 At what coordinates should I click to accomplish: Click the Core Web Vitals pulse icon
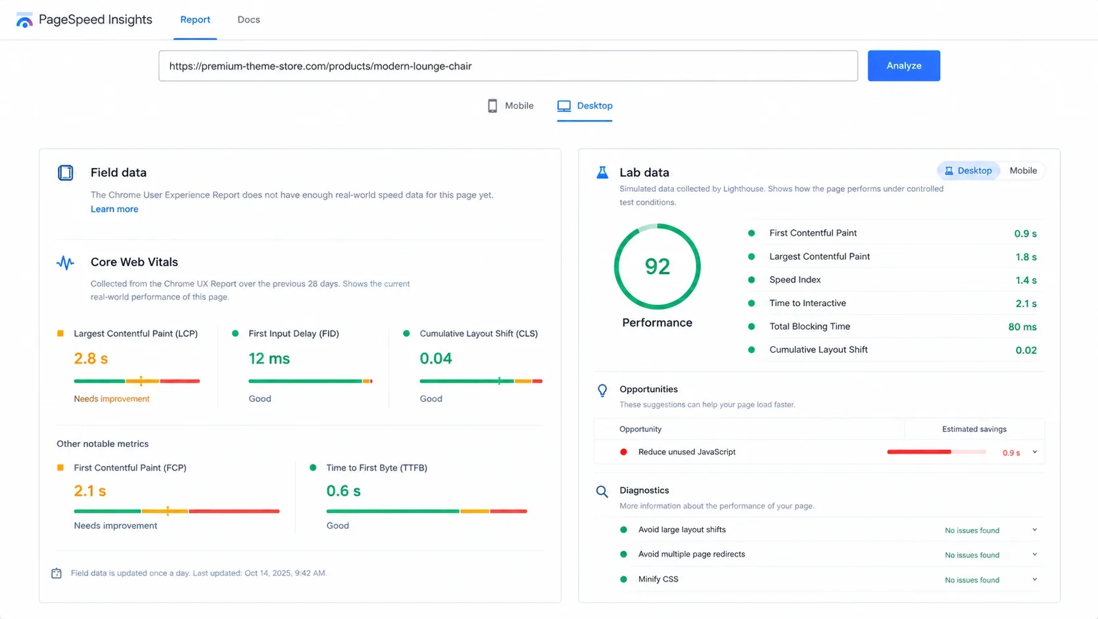click(65, 263)
